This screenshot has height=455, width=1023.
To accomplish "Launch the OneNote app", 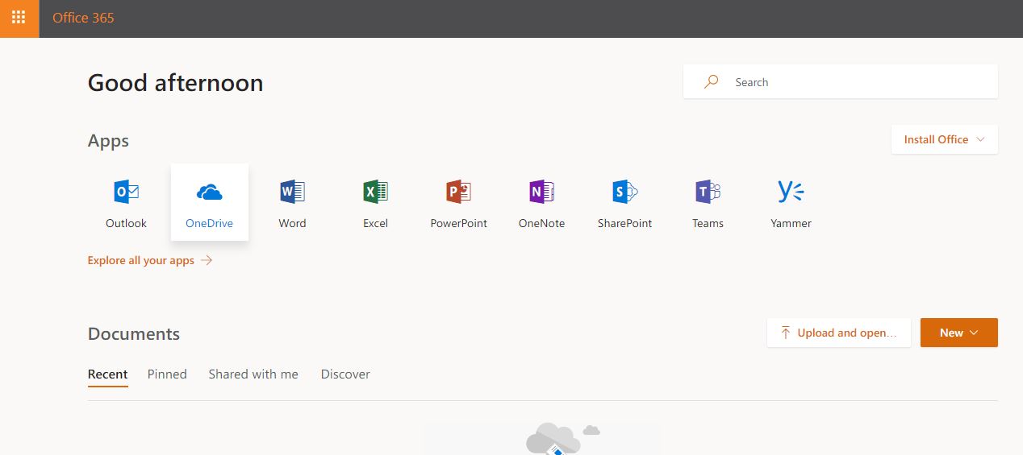I will (541, 203).
